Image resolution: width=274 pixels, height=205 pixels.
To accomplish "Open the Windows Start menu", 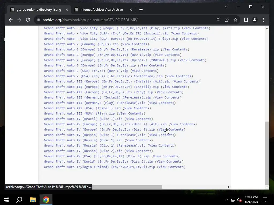I will point(6,200).
